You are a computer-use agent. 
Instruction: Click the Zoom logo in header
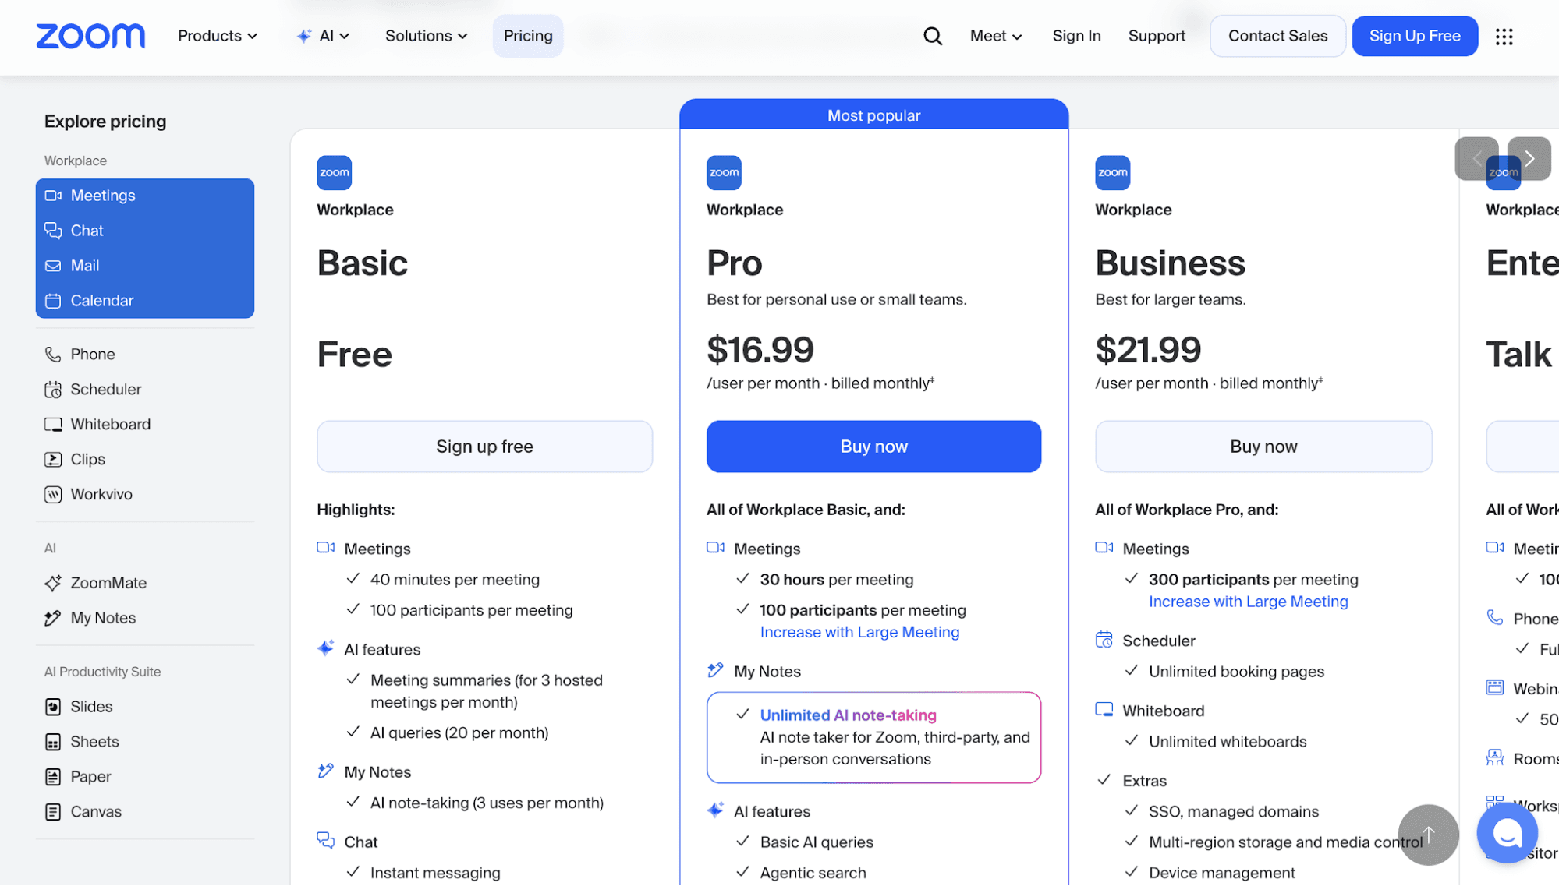[90, 36]
